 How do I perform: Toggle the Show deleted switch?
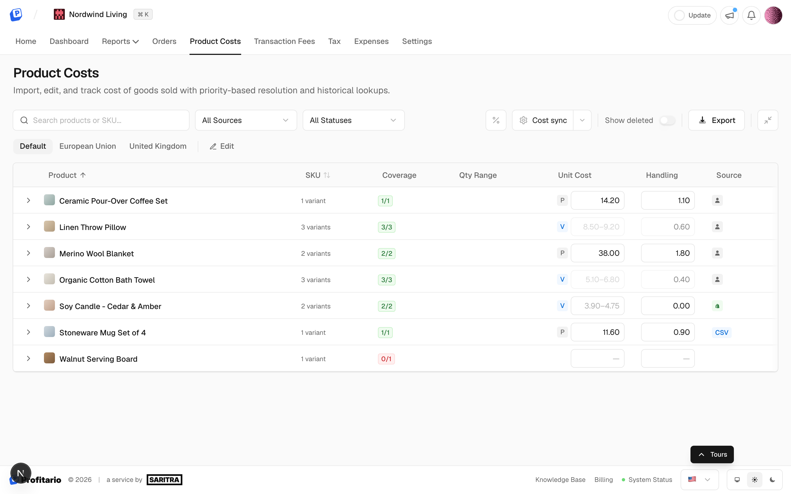coord(667,120)
